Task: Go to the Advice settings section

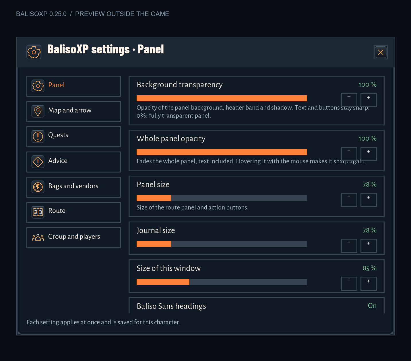Action: 73,162
